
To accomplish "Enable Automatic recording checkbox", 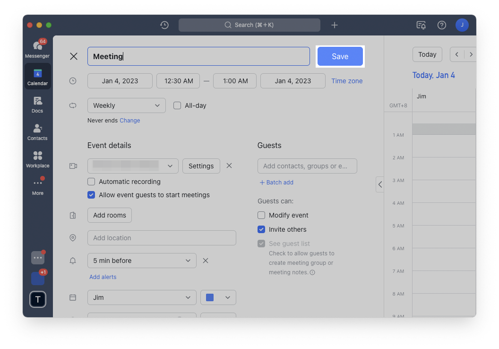I will click(91, 182).
